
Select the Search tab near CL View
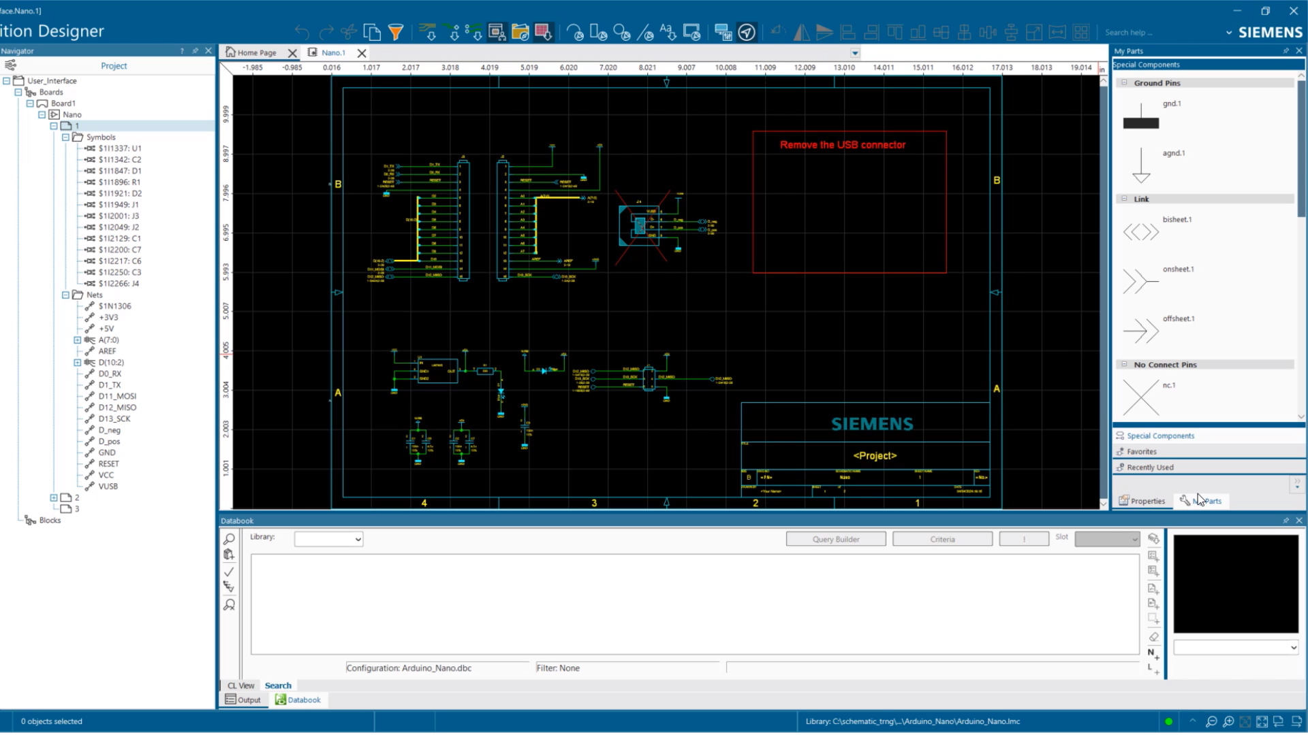(277, 685)
